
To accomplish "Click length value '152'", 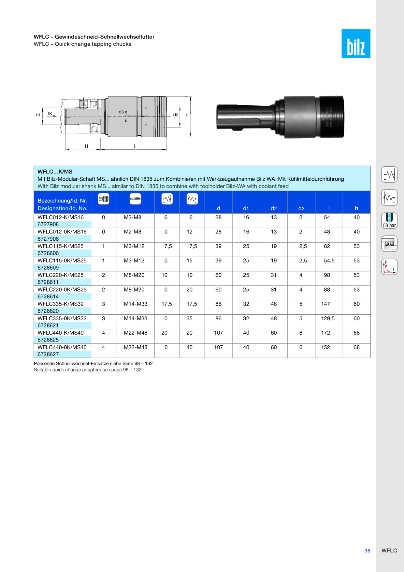I will tap(325, 347).
